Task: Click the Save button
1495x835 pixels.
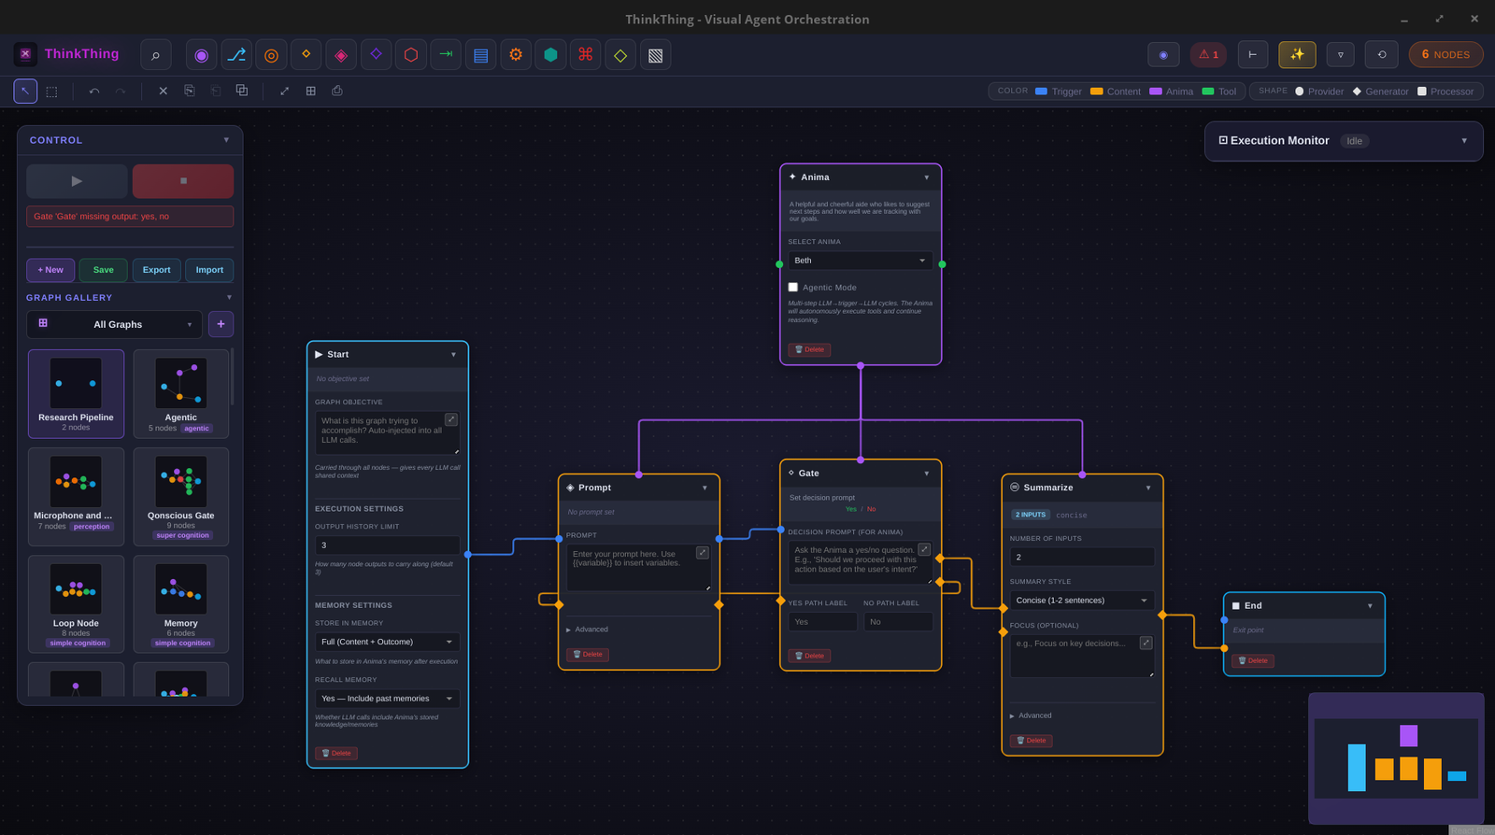Action: coord(104,270)
